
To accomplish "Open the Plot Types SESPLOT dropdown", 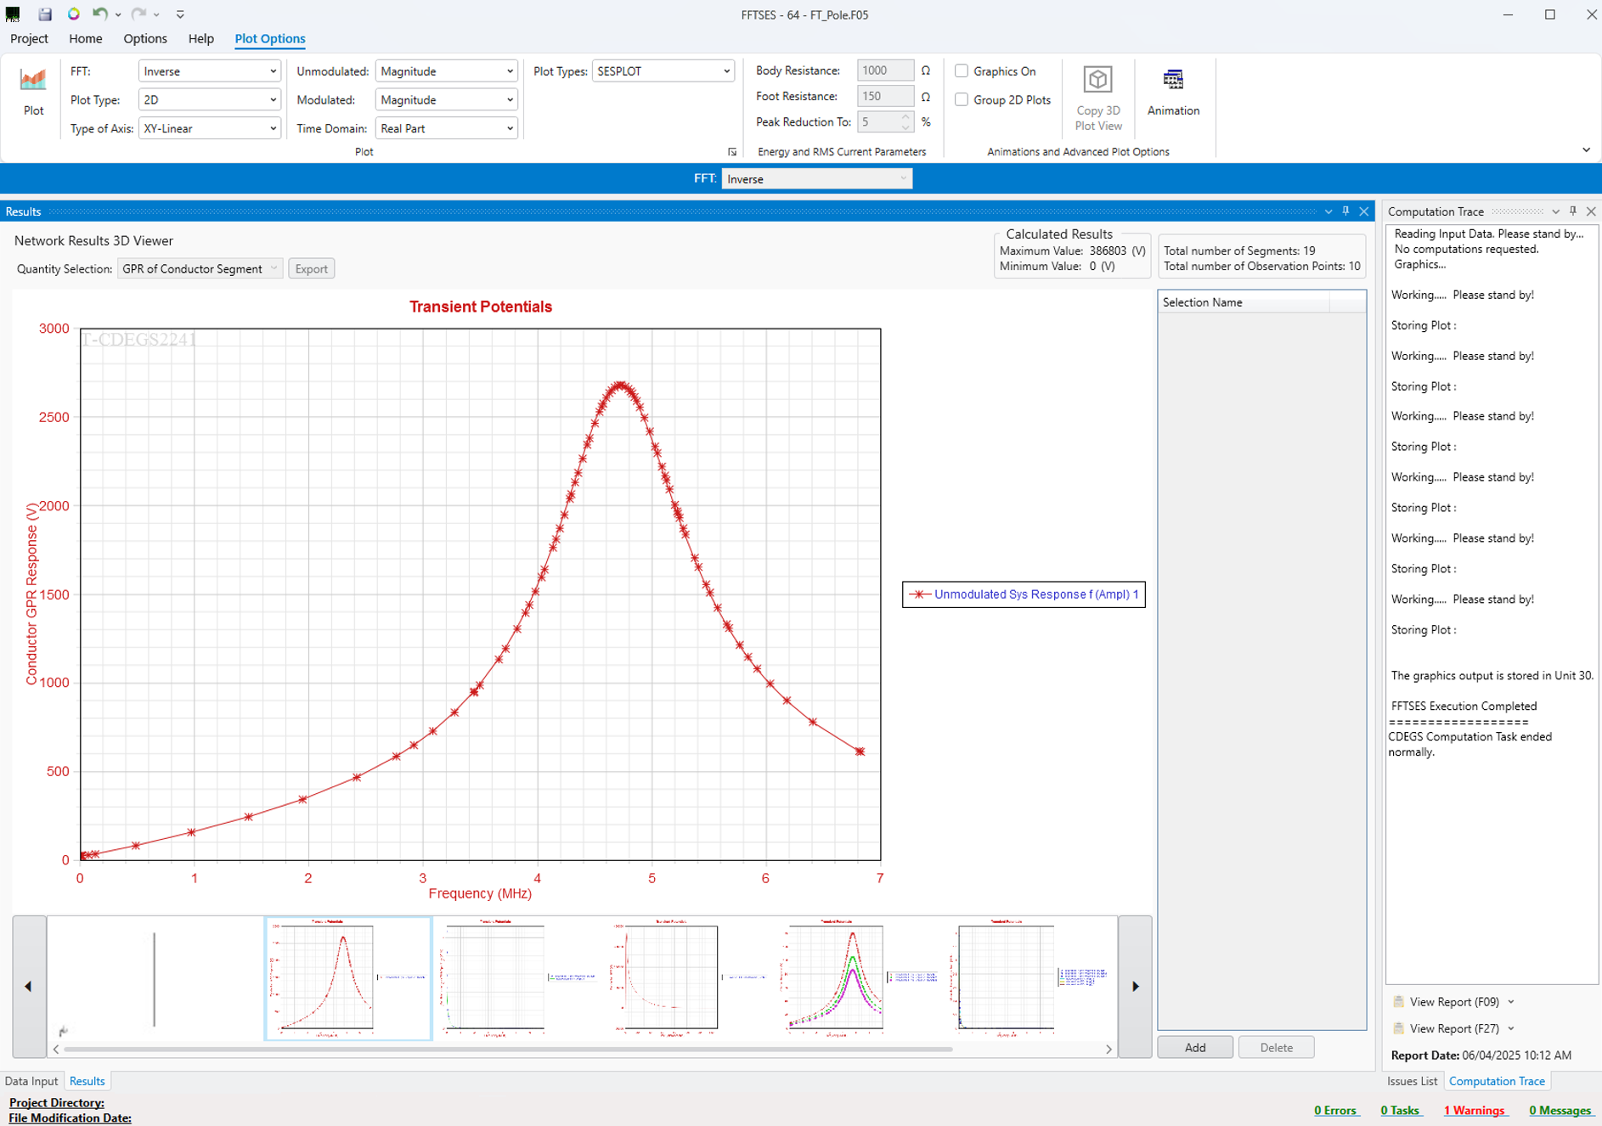I will 663,71.
